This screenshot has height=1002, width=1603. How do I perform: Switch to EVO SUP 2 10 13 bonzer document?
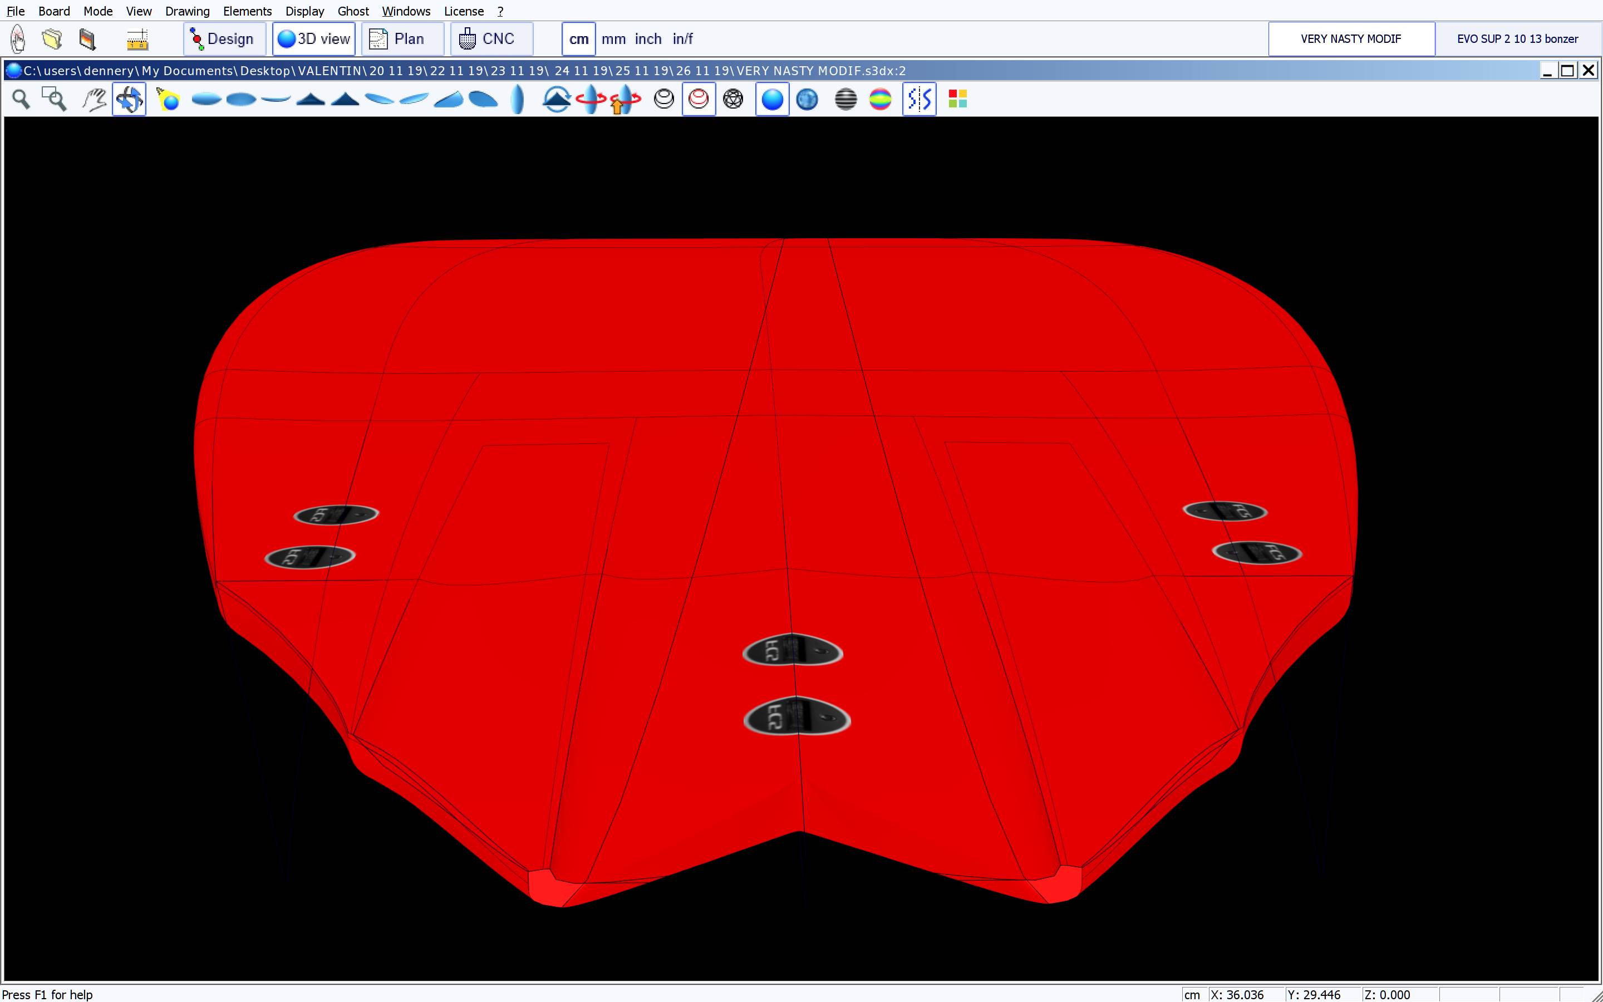pyautogui.click(x=1517, y=39)
